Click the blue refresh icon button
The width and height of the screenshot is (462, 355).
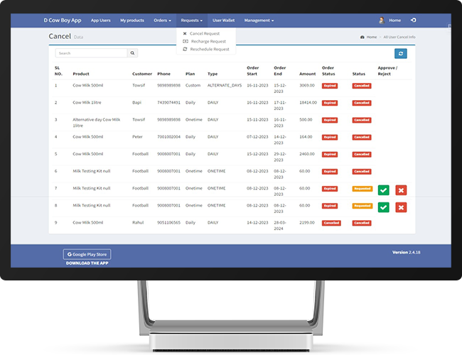click(402, 53)
